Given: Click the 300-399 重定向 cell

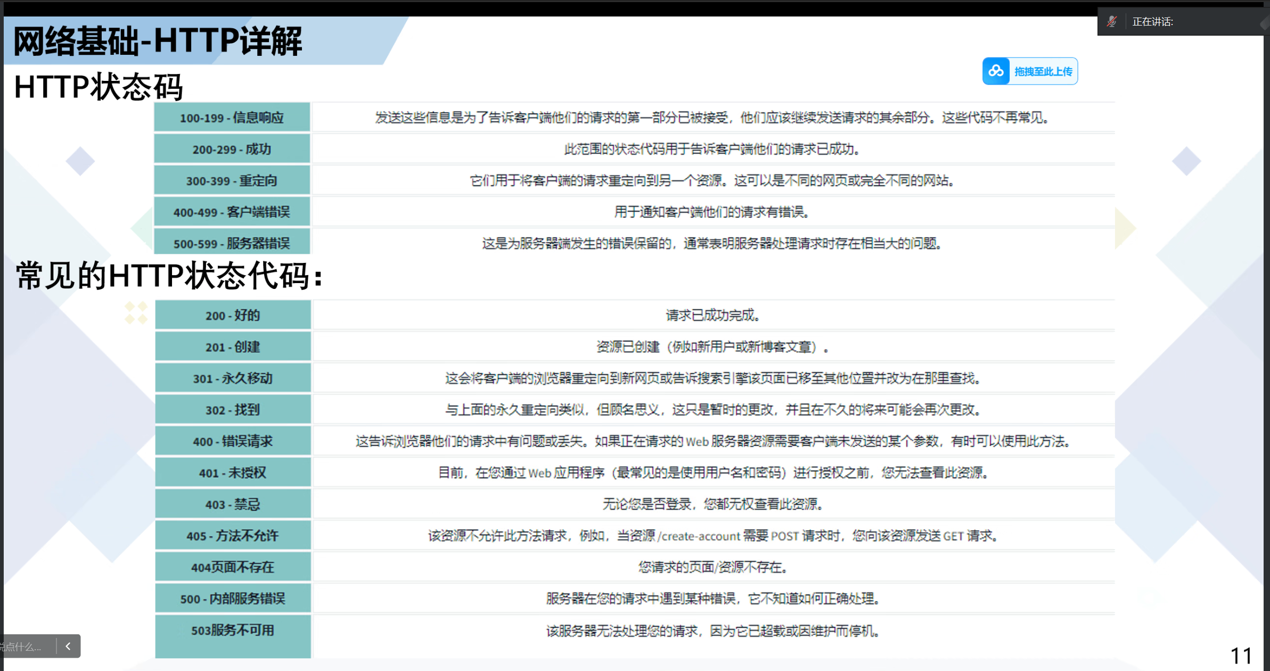Looking at the screenshot, I should pyautogui.click(x=232, y=180).
